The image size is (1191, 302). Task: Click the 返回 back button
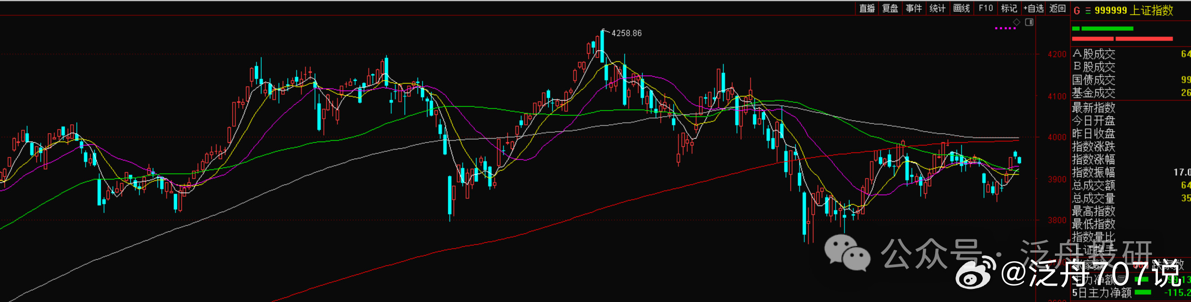(x=1058, y=8)
